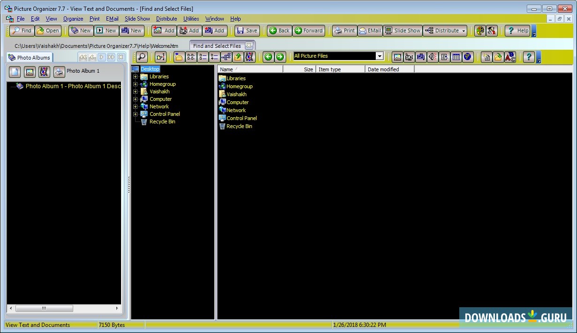This screenshot has height=333, width=577.
Task: Close the Find and Select Files tab
Action: 249,45
